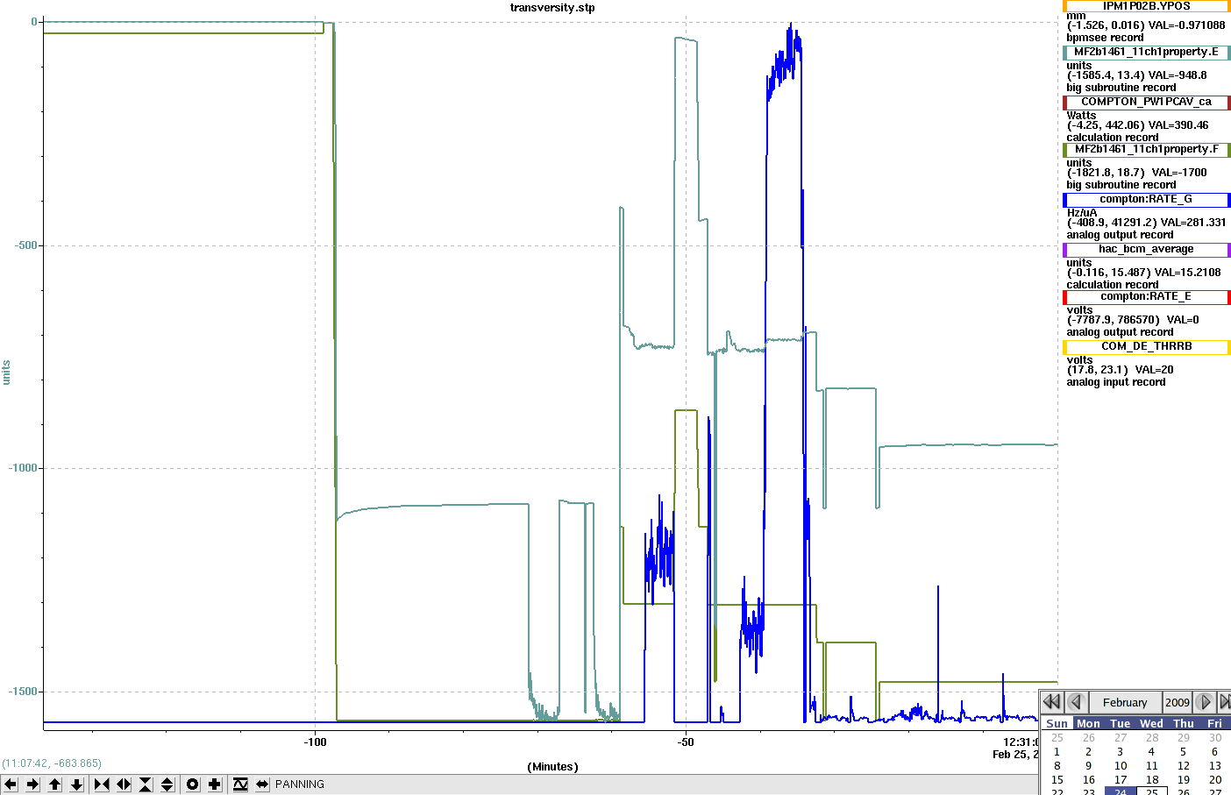Pick February 18 in the calendar
The width and height of the screenshot is (1231, 795).
click(1152, 780)
